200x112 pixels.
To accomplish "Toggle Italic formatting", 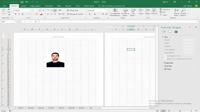I will [x=19, y=14].
